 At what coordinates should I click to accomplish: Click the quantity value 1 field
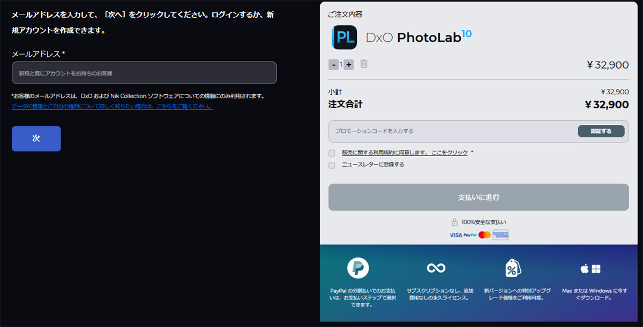341,64
